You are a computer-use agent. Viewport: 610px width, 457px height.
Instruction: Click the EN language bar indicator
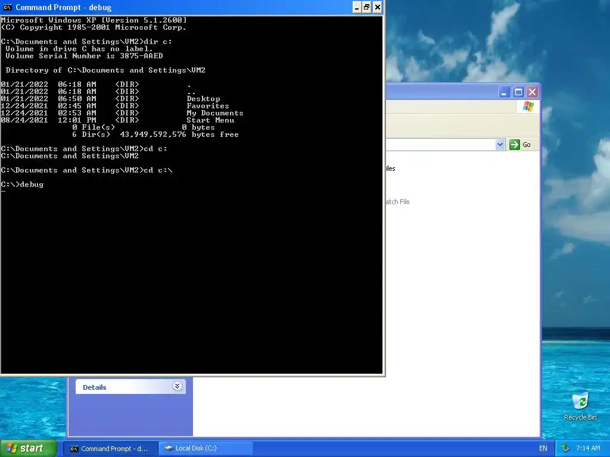point(543,449)
